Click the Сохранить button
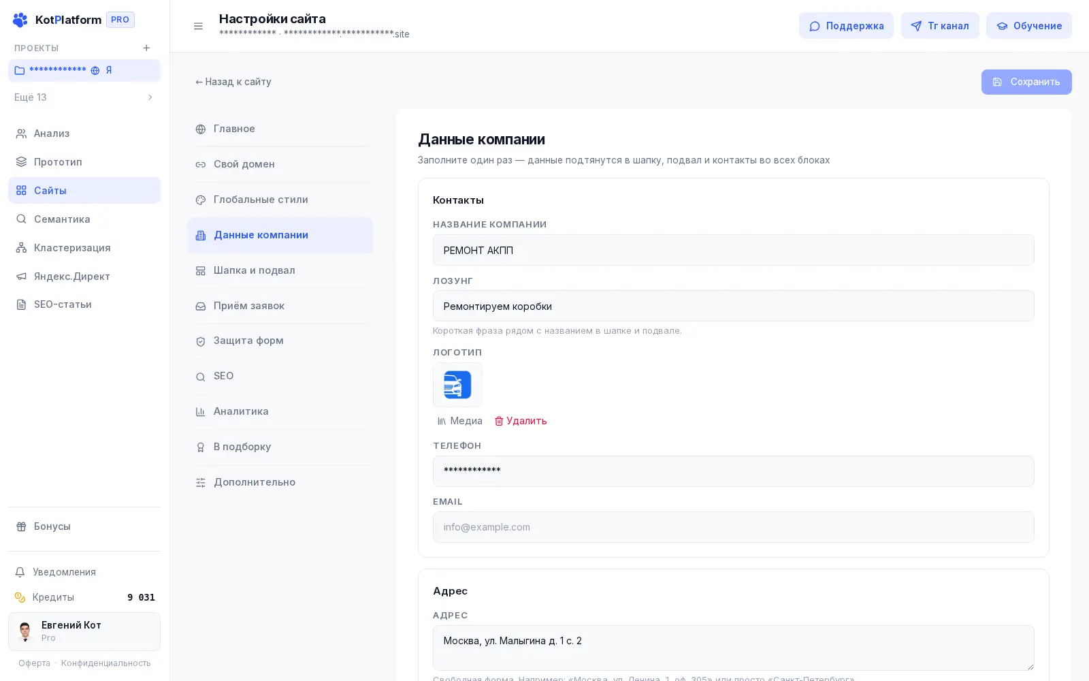Image resolution: width=1089 pixels, height=681 pixels. [x=1026, y=82]
